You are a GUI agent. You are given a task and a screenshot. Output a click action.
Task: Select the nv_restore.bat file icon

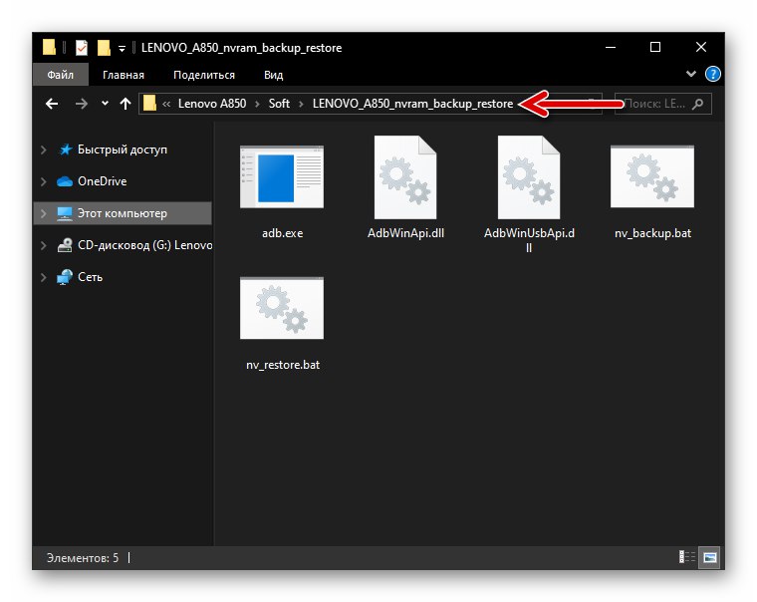point(282,308)
